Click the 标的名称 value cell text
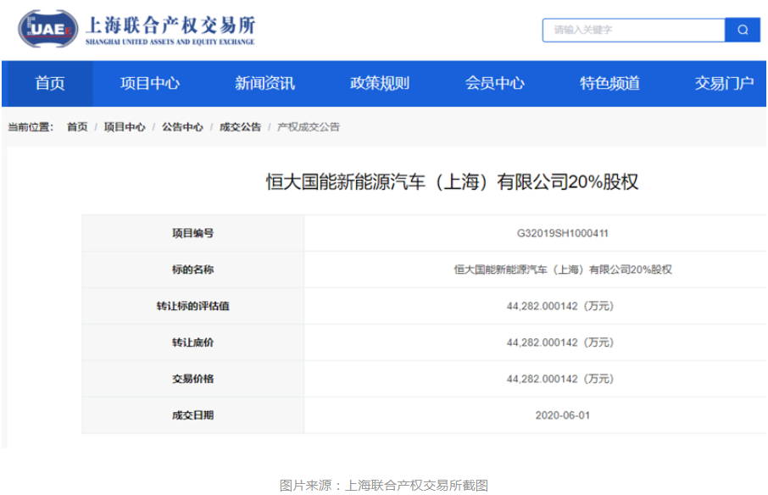 point(562,270)
